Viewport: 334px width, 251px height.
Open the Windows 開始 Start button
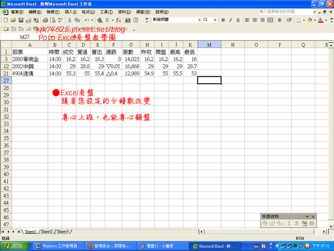(14, 246)
